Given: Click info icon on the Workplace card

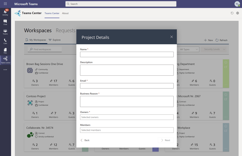Looking at the screenshot, I should [226, 126].
